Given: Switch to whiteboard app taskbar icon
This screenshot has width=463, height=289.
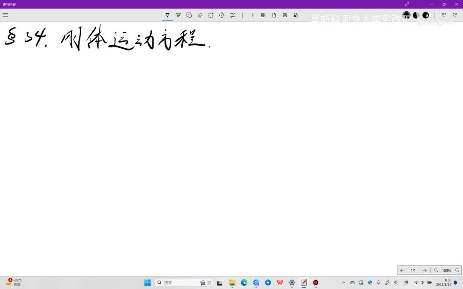Looking at the screenshot, I should tap(303, 283).
